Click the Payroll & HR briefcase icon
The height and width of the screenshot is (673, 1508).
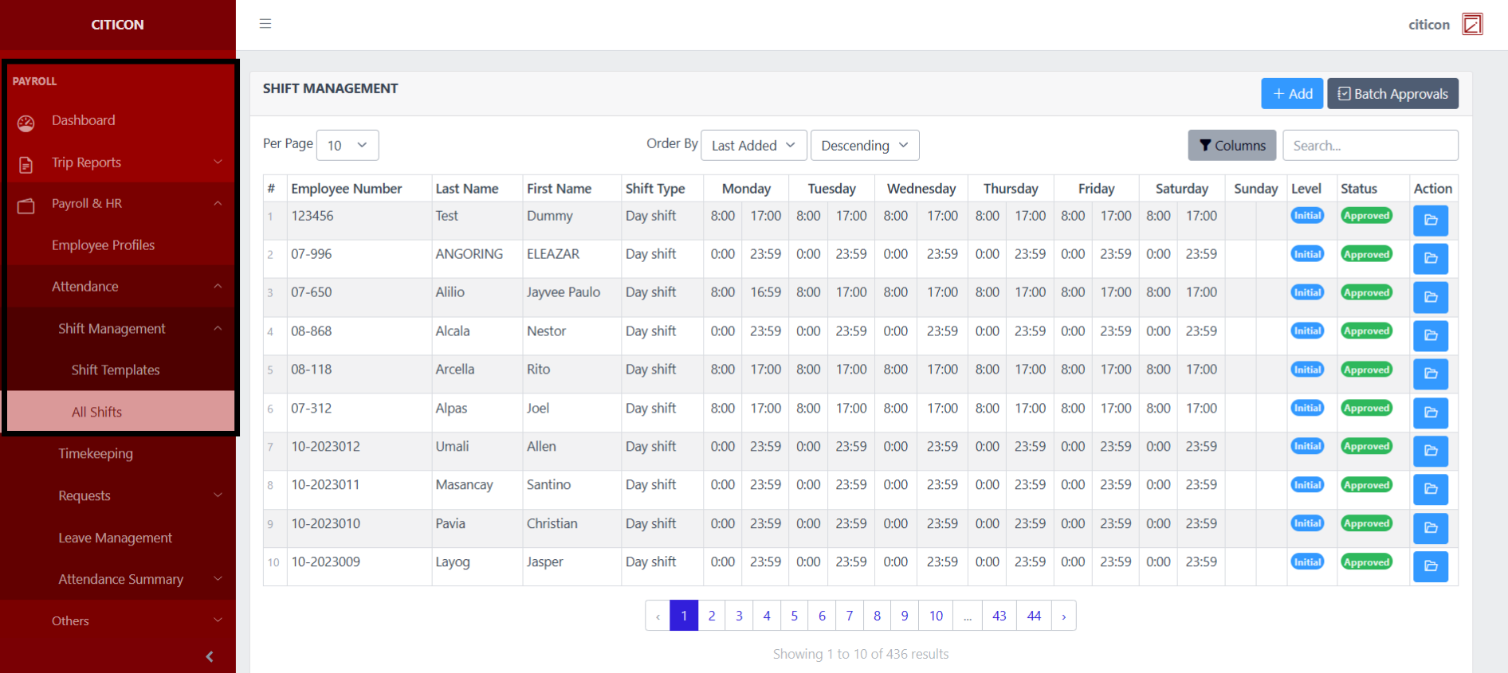pyautogui.click(x=26, y=206)
